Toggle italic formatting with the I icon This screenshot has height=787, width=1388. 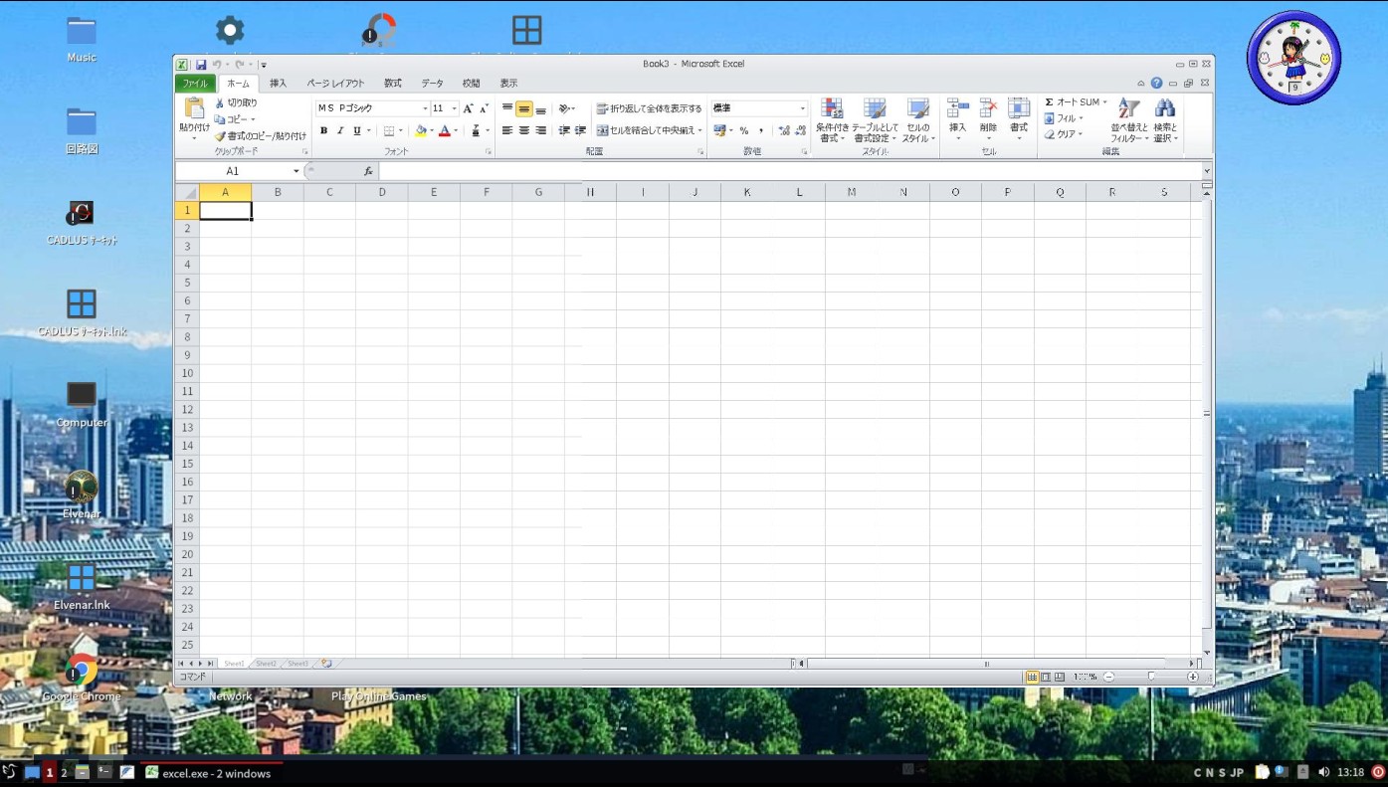339,130
